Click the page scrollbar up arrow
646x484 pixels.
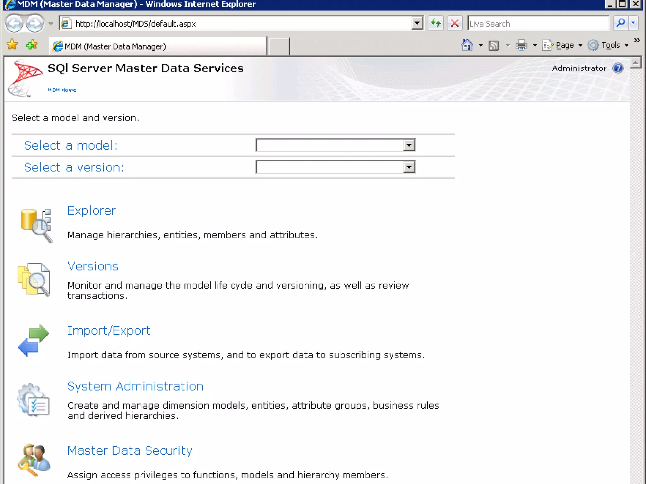(x=636, y=63)
